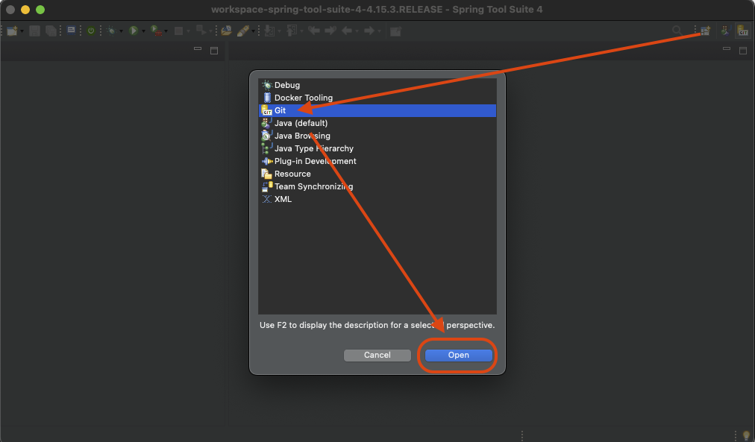The width and height of the screenshot is (755, 442).
Task: Click the New wizard toolbar icon
Action: click(11, 31)
